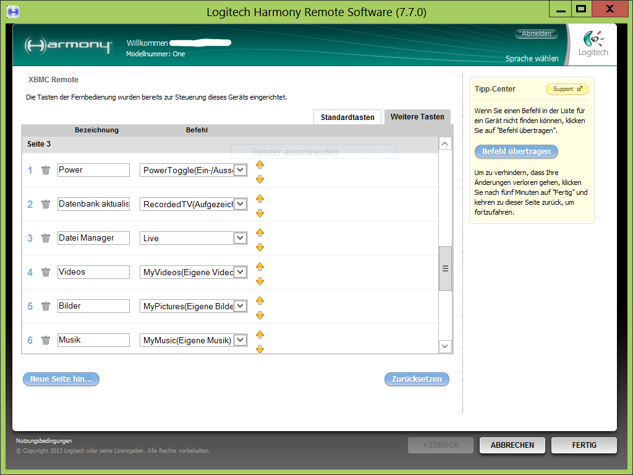Move Videos row down
633x475 pixels.
(x=260, y=281)
